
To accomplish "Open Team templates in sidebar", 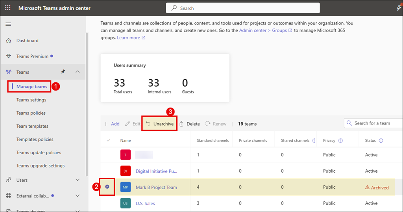I will [x=32, y=126].
